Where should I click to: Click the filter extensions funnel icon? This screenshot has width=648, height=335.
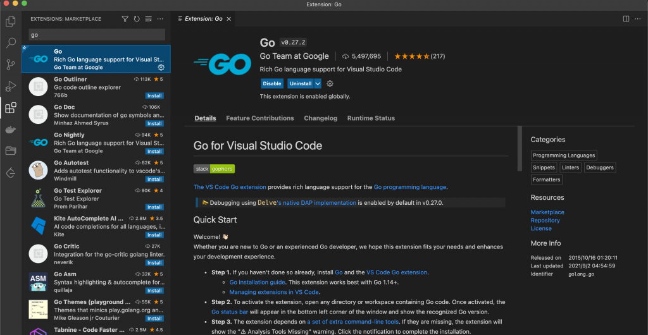coord(125,19)
